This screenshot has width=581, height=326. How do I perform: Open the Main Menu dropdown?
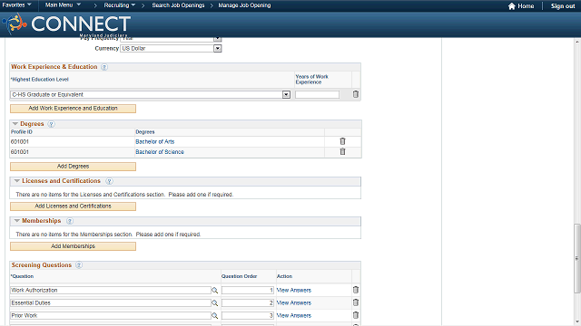pos(63,5)
